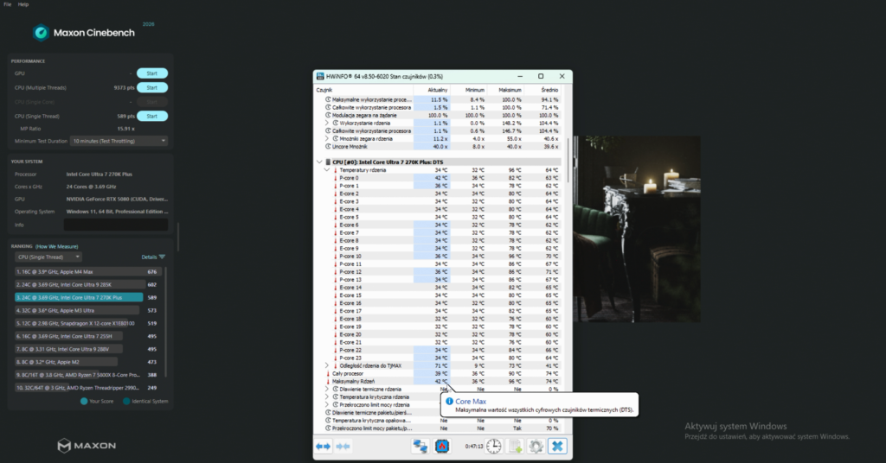
Task: Click the collapse columns arrows icon in HWiNFO
Action: [x=343, y=446]
